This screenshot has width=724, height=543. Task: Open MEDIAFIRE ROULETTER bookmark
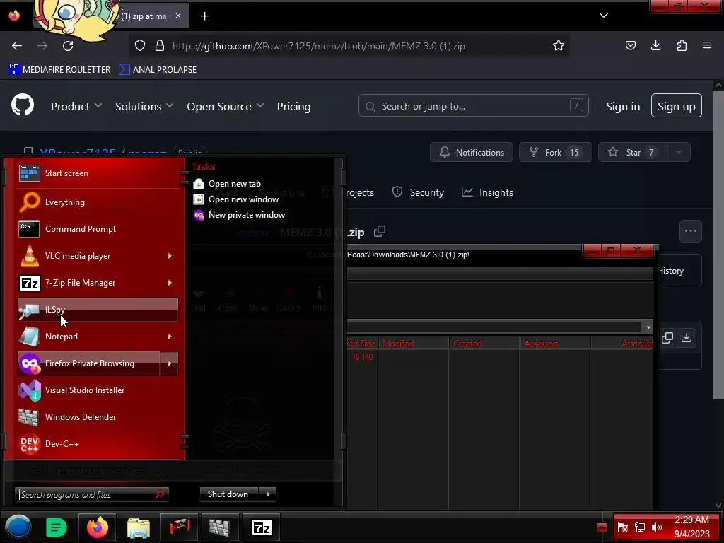click(x=59, y=70)
